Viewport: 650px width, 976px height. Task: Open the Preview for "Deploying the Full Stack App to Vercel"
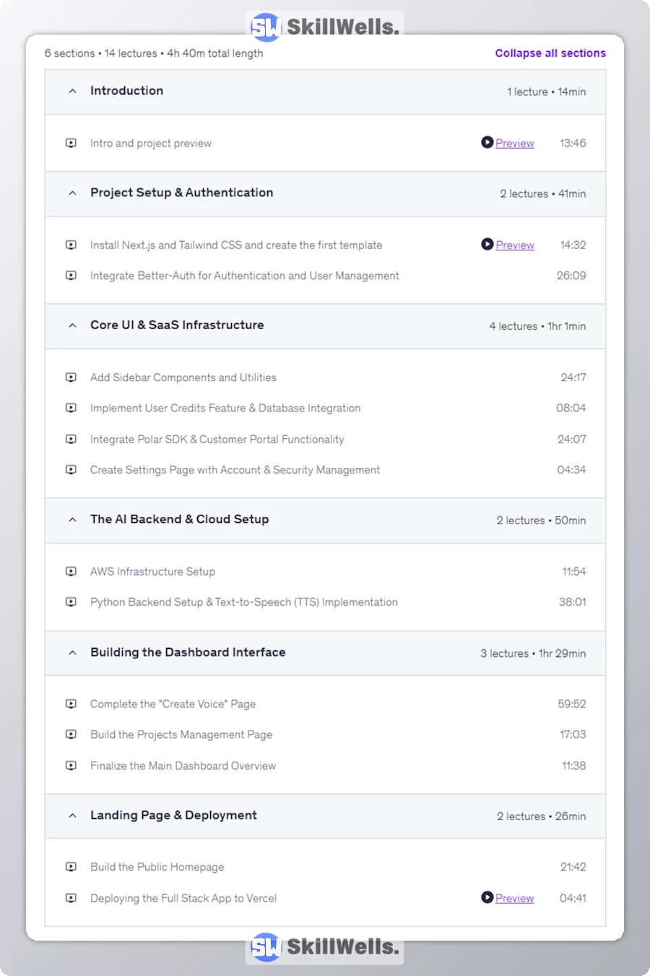click(x=514, y=898)
